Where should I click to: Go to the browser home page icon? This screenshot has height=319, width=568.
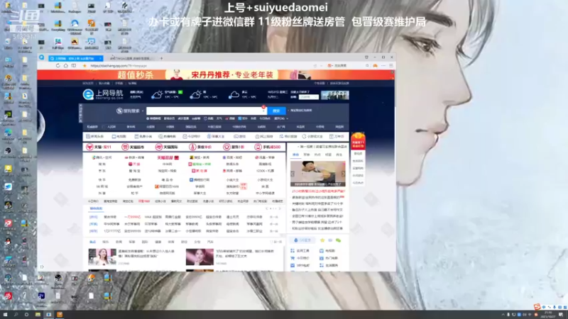pyautogui.click(x=65, y=66)
